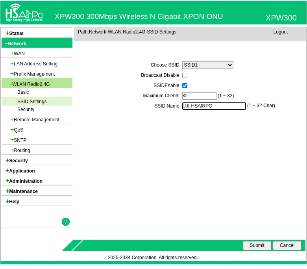Image resolution: width=307 pixels, height=269 pixels.
Task: Expand the Administration menu
Action: [x=24, y=181]
